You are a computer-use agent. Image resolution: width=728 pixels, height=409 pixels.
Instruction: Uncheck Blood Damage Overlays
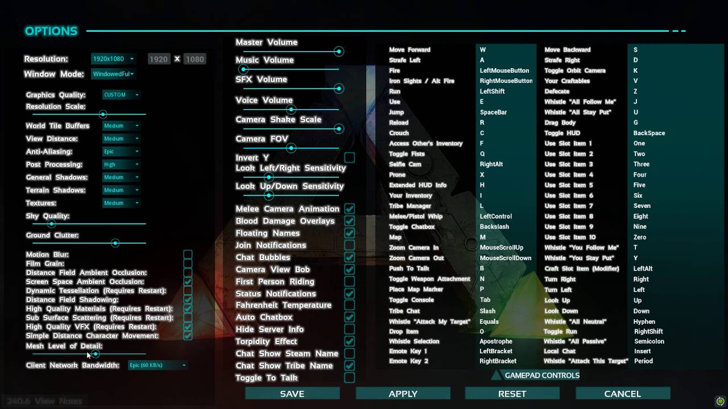(x=349, y=221)
